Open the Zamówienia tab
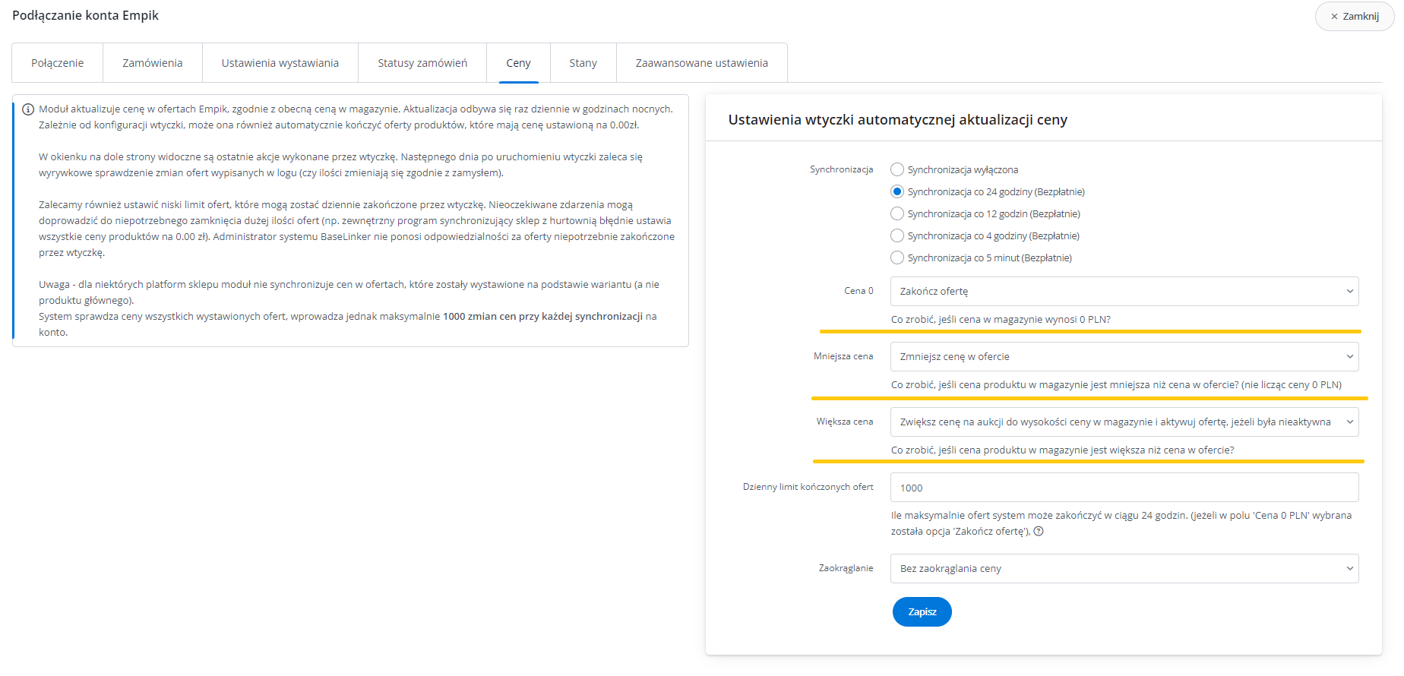 (153, 63)
